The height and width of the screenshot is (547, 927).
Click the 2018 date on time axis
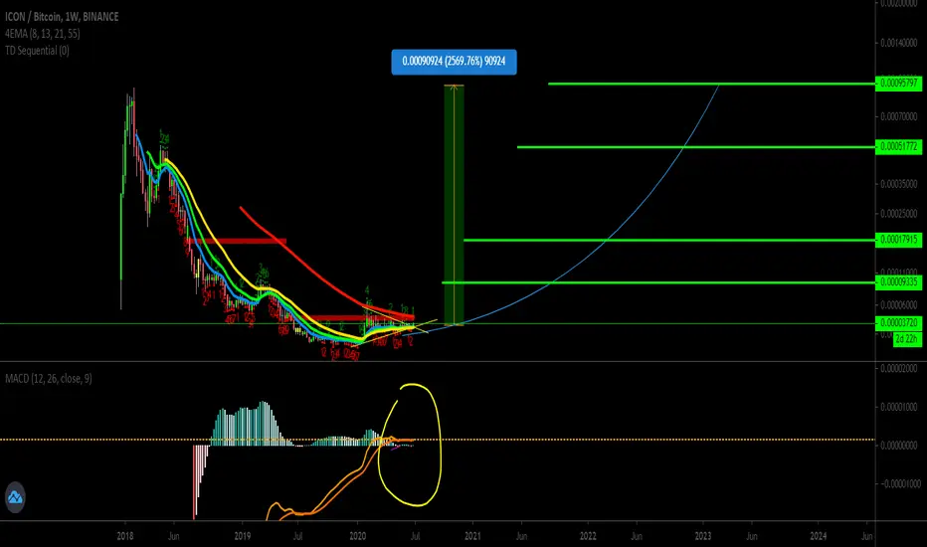(x=124, y=536)
